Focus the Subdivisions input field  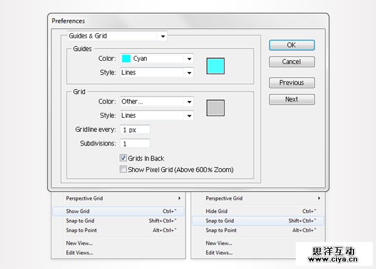pyautogui.click(x=132, y=144)
